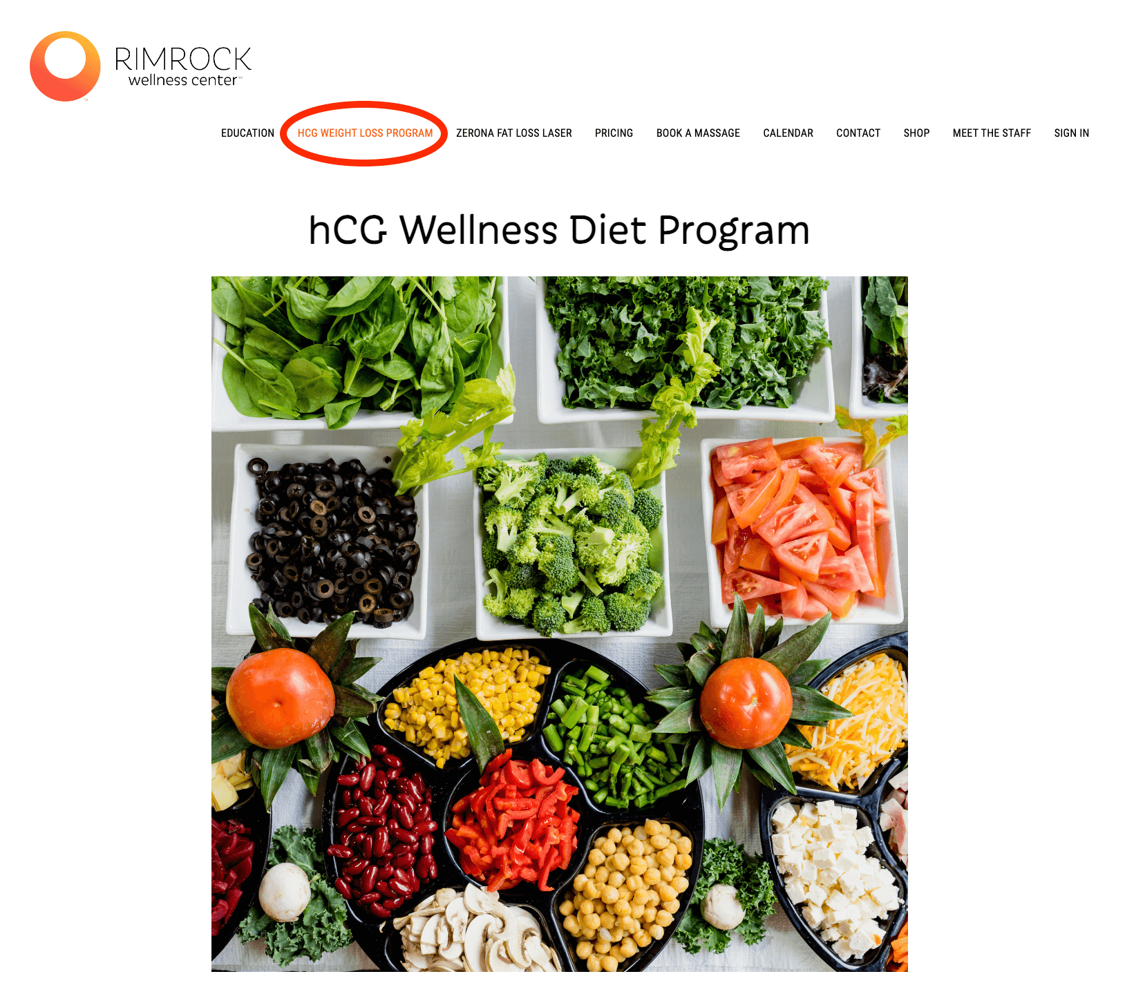
Task: Click the Sign In link
Action: [x=1071, y=133]
